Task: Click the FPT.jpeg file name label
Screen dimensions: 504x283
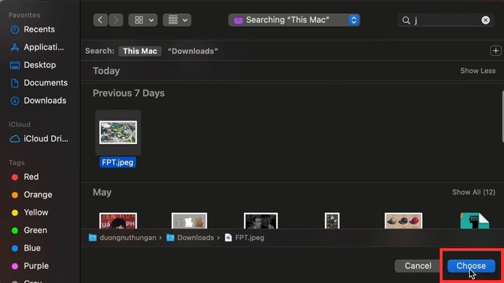Action: click(118, 162)
